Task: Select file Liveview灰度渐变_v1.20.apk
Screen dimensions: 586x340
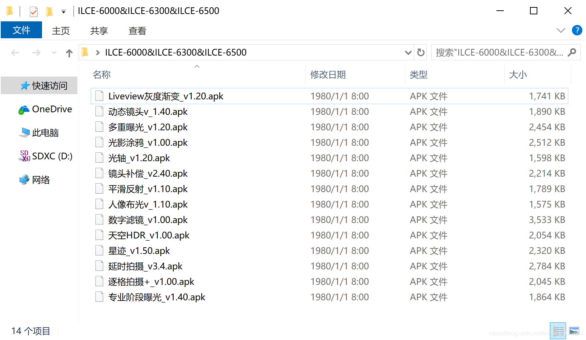Action: [x=329, y=96]
